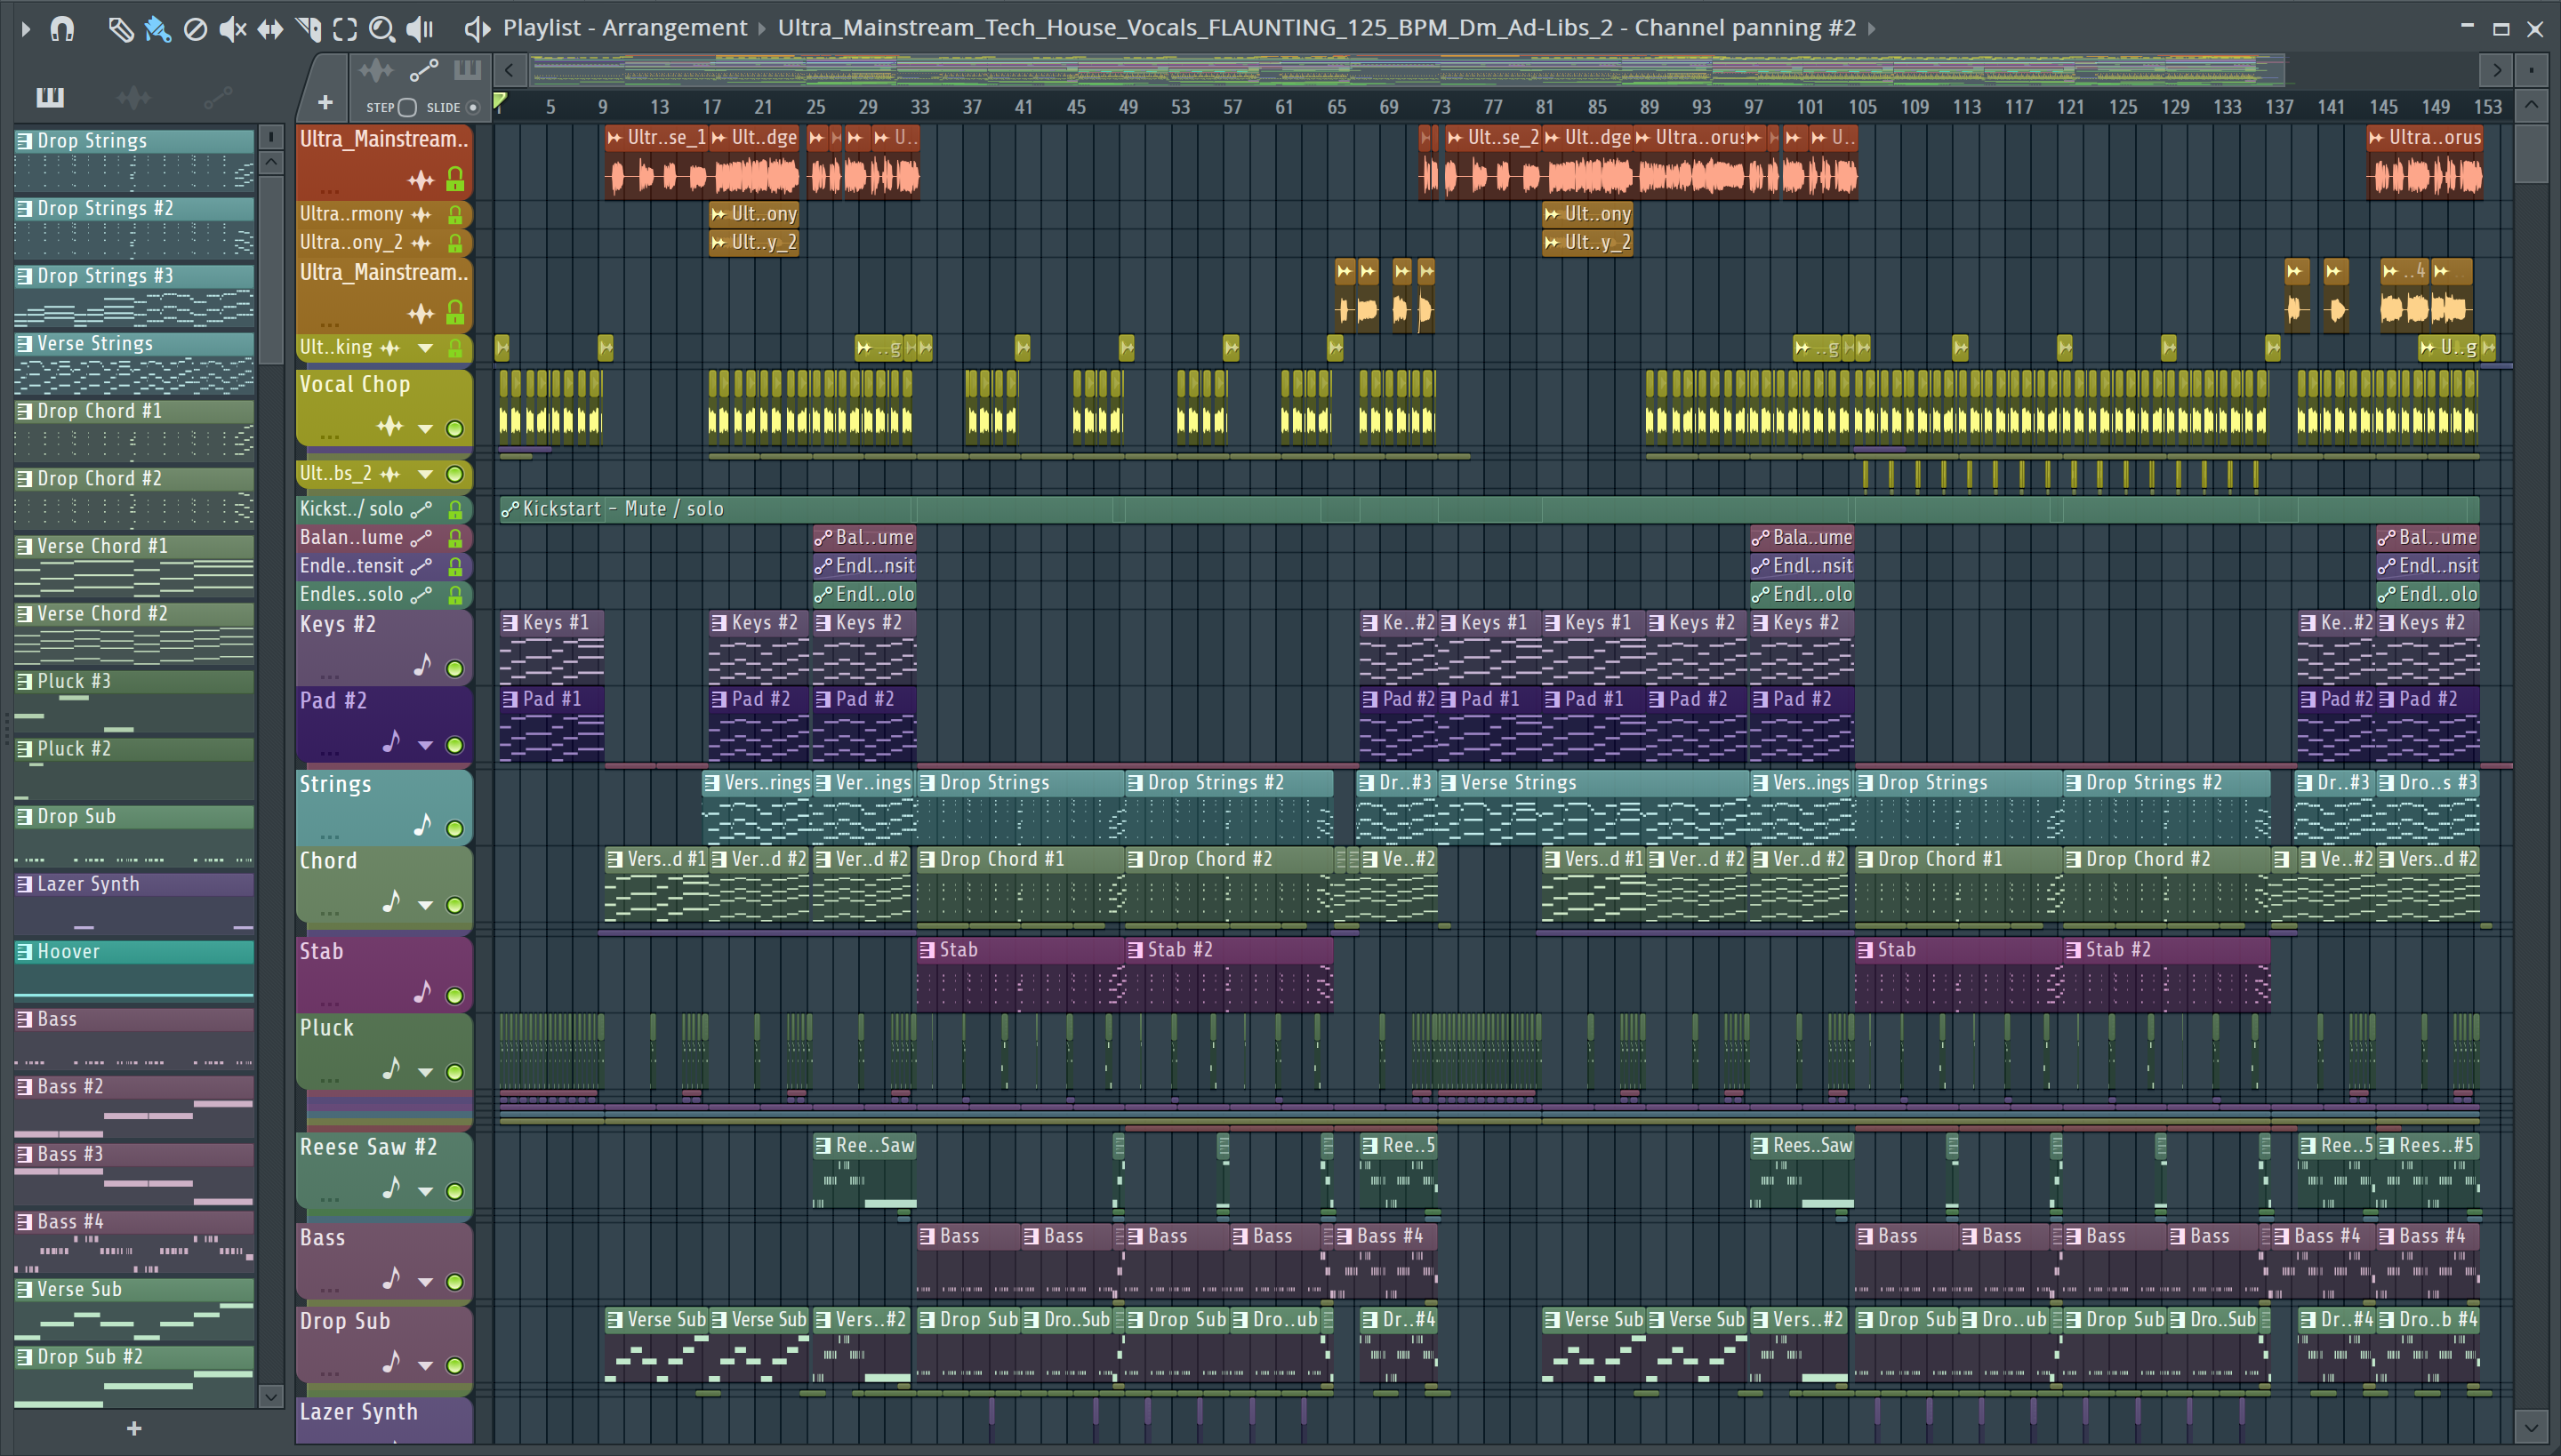This screenshot has height=1456, width=2561.
Task: Collapse the Pluck group arrow
Action: tap(425, 1072)
